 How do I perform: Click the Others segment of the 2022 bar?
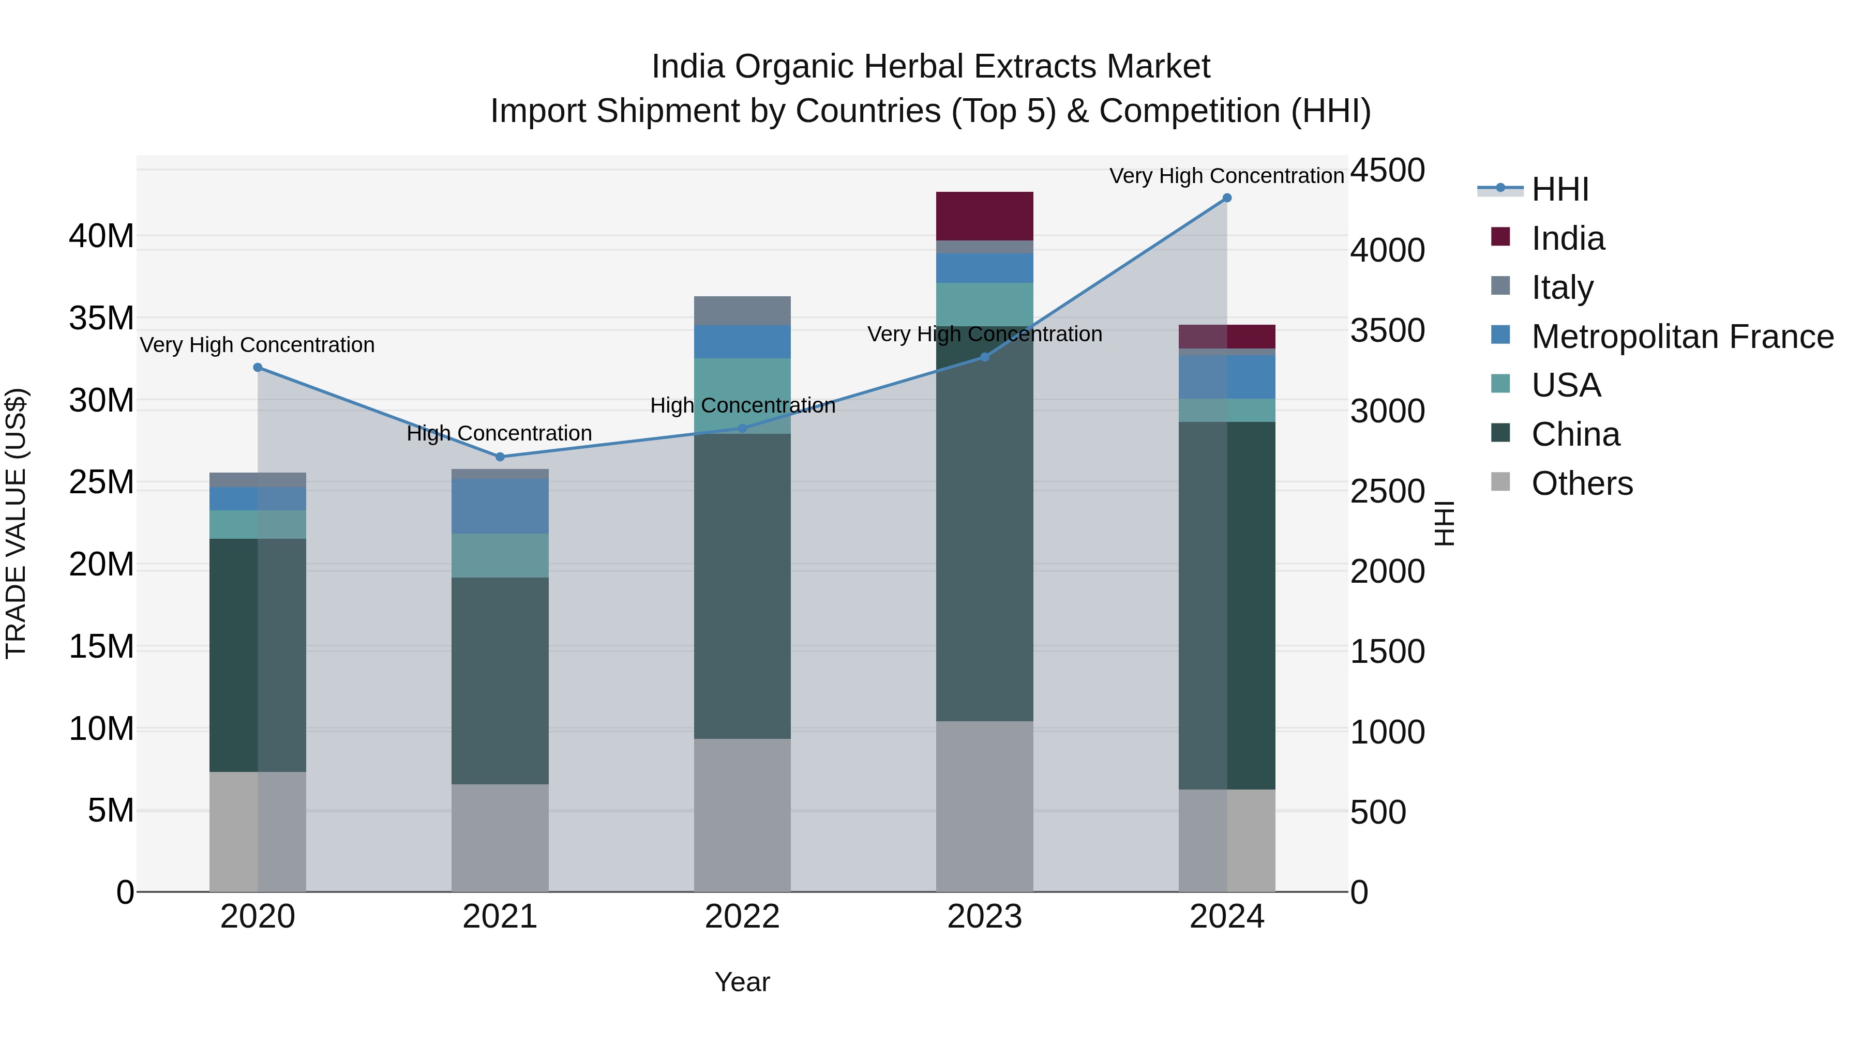(x=742, y=815)
